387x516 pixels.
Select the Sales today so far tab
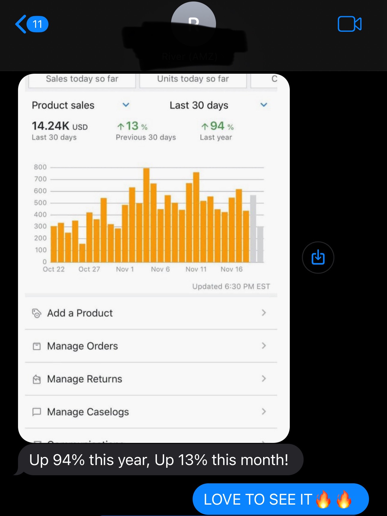(x=82, y=80)
